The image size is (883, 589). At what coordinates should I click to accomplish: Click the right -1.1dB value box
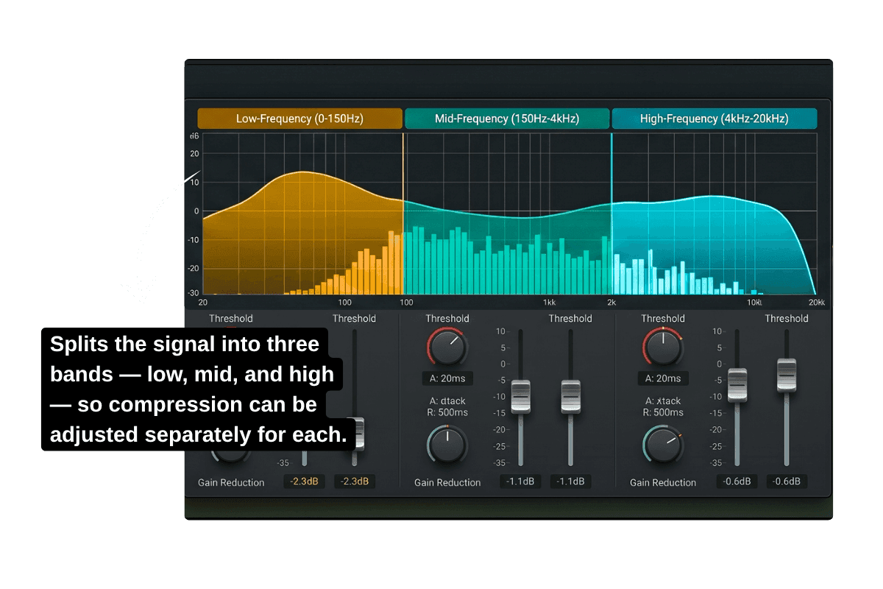570,482
